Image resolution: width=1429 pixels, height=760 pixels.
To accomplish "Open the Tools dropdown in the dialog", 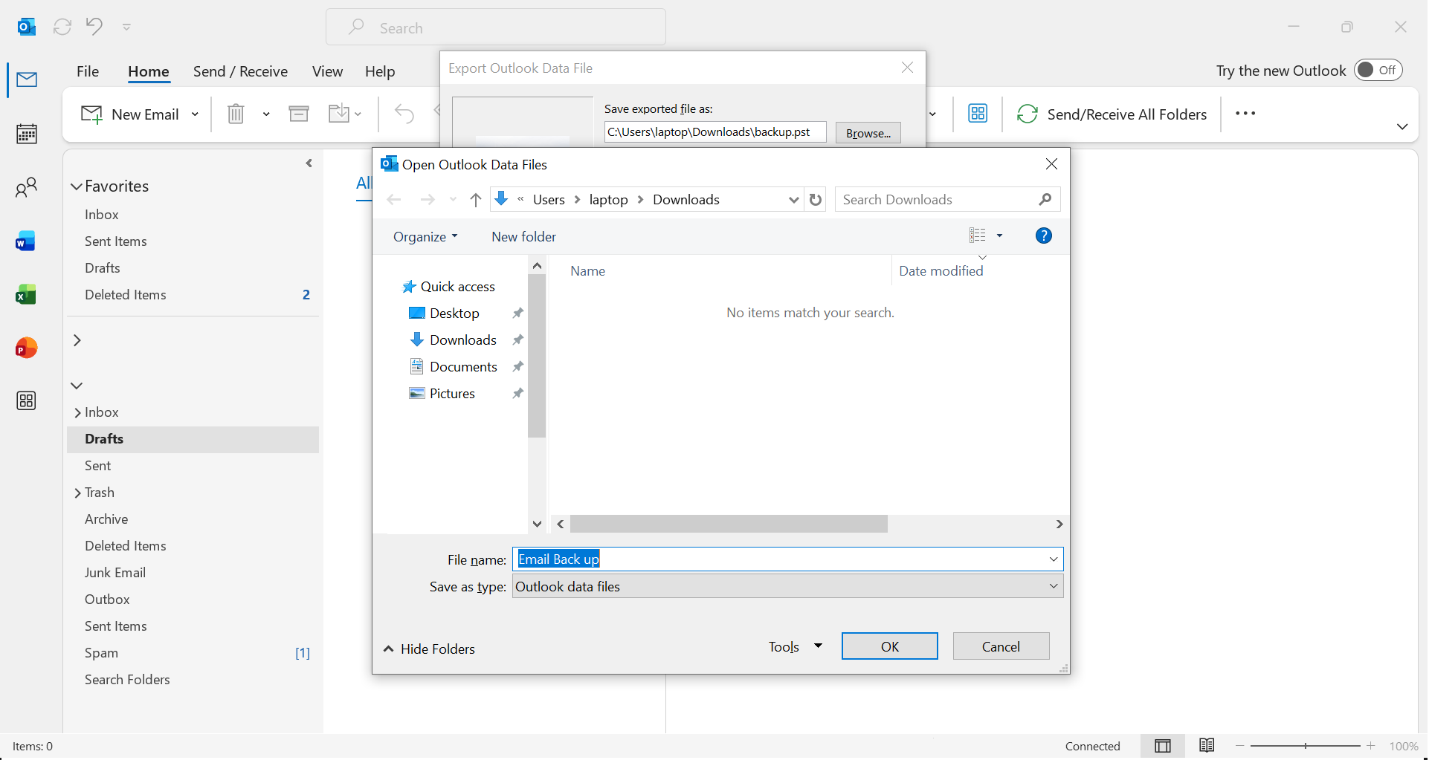I will [x=796, y=647].
